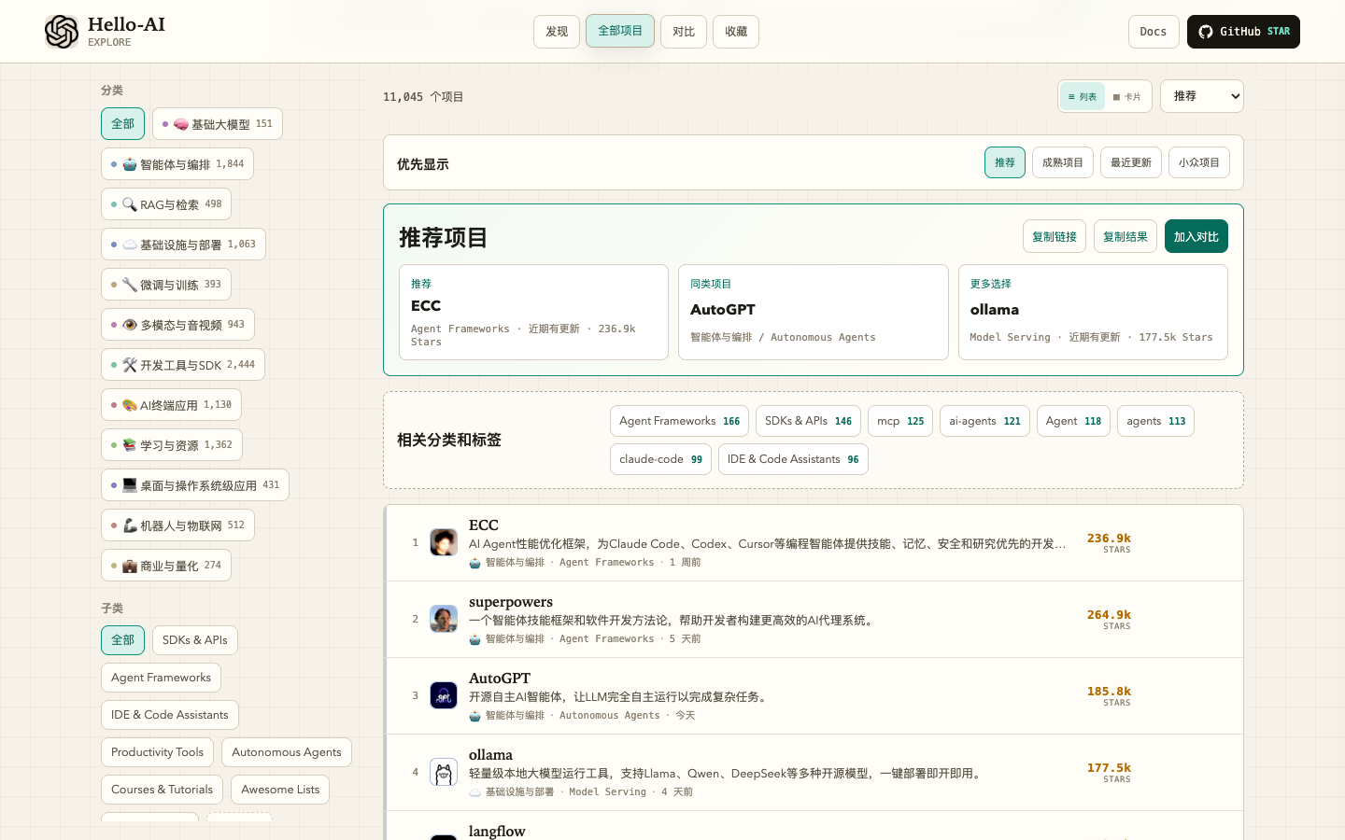Click the 加入对比 button

click(x=1196, y=236)
